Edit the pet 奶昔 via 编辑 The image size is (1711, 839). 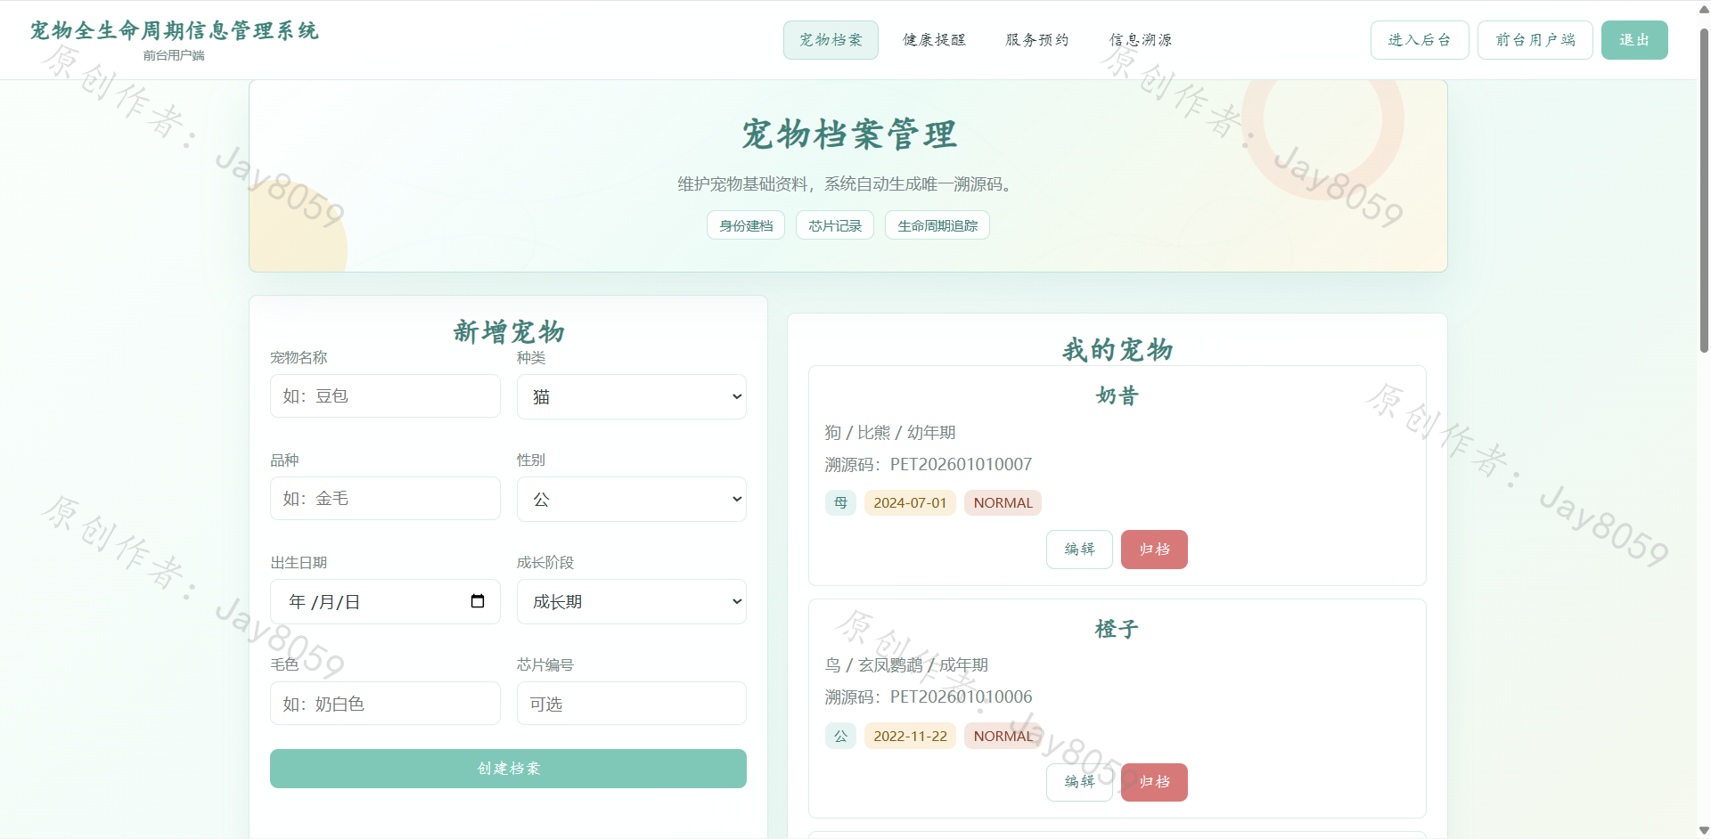point(1079,550)
